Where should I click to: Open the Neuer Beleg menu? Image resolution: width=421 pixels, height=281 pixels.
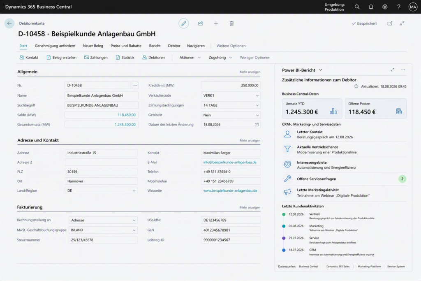(x=93, y=46)
